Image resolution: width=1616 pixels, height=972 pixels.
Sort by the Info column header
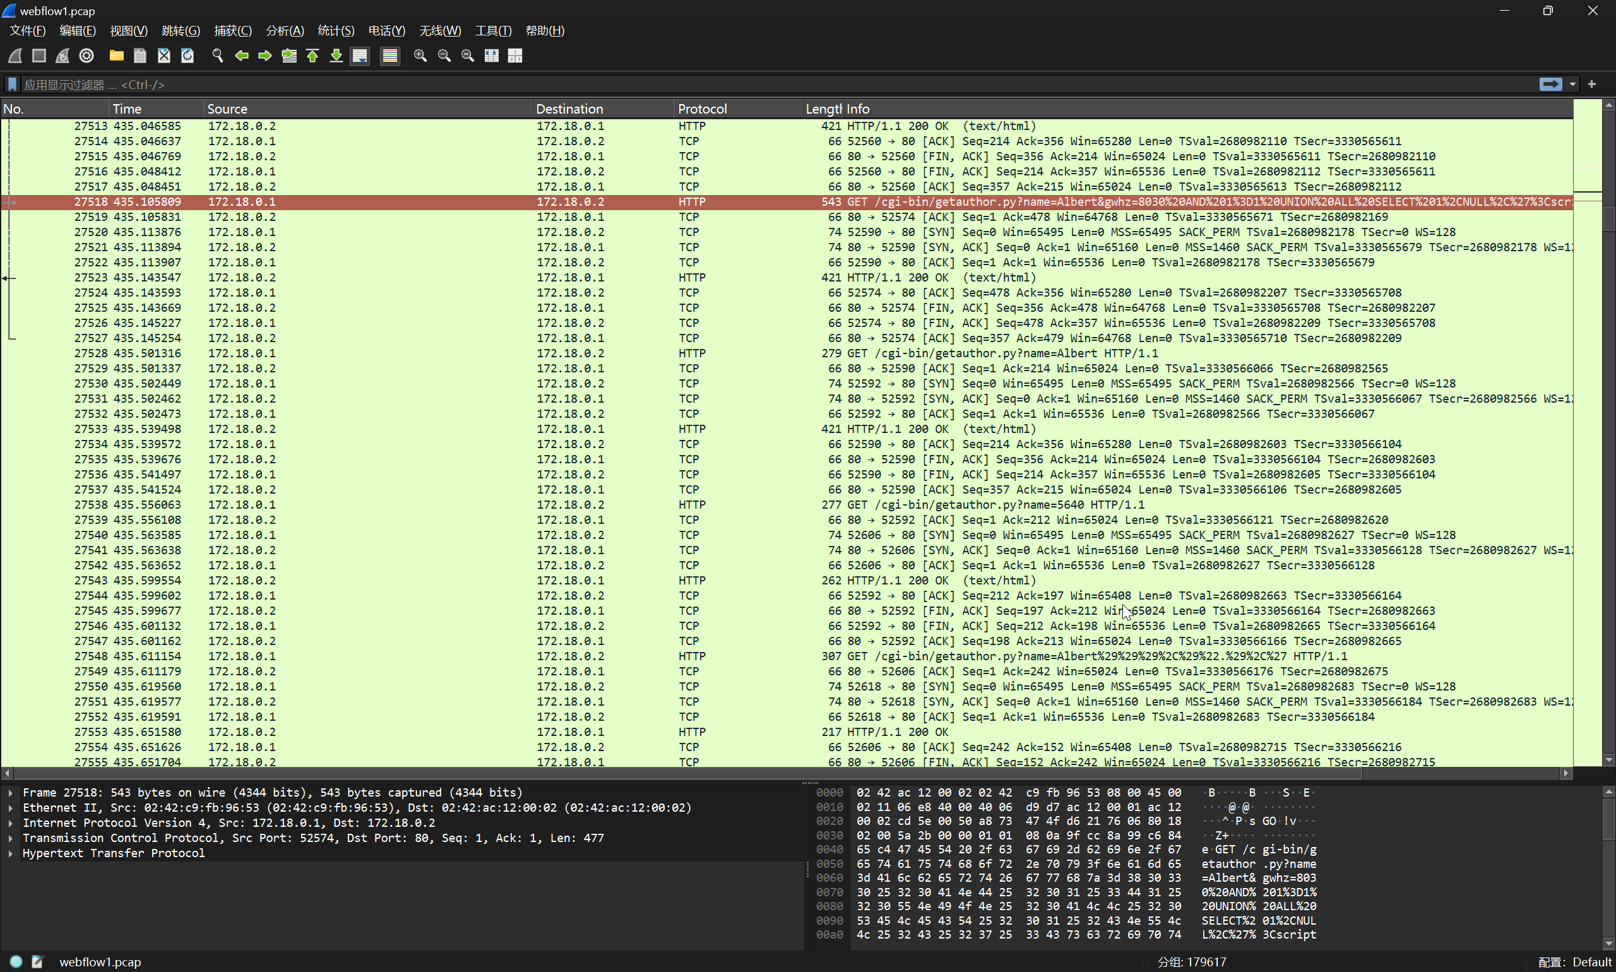(x=1208, y=109)
